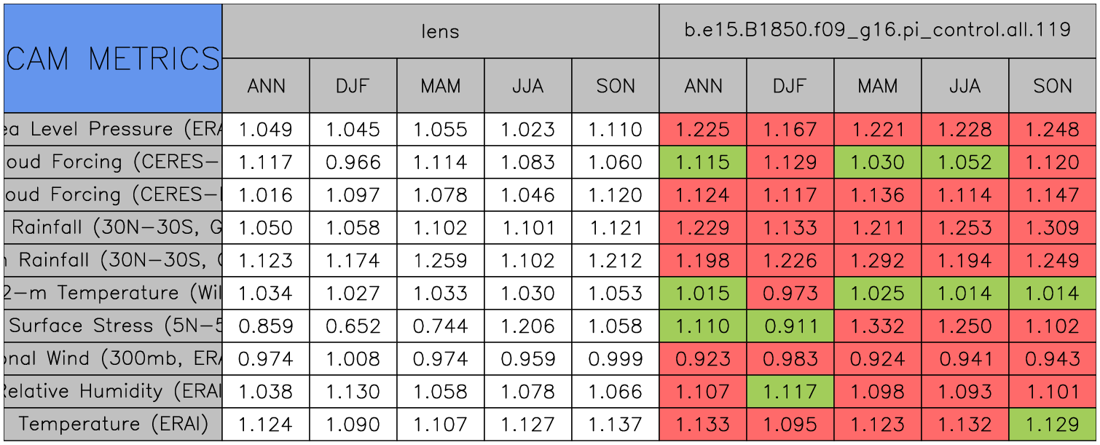Select the 2-m Temperature row label
Screen dimensions: 1100x445
click(113, 293)
